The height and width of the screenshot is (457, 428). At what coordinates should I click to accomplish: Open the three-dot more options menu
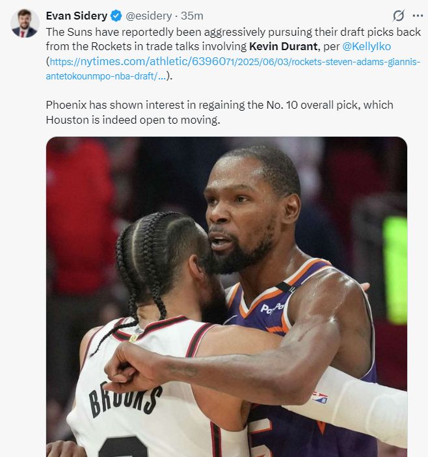point(418,16)
